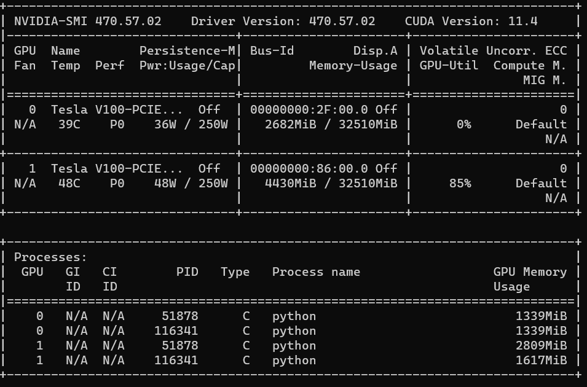
Task: Select the Process name column header
Action: [316, 272]
